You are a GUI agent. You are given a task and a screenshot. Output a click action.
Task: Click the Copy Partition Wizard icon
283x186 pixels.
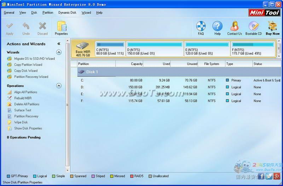10,65
